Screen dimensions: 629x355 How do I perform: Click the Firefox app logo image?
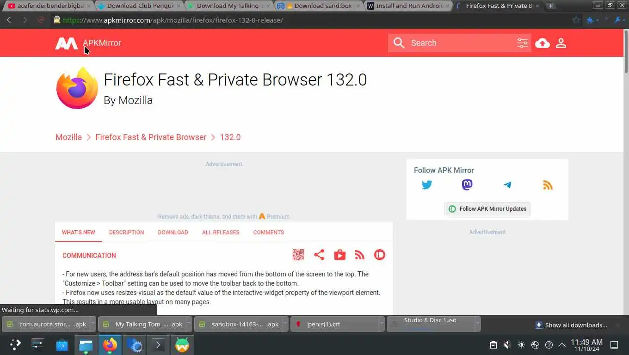(77, 88)
